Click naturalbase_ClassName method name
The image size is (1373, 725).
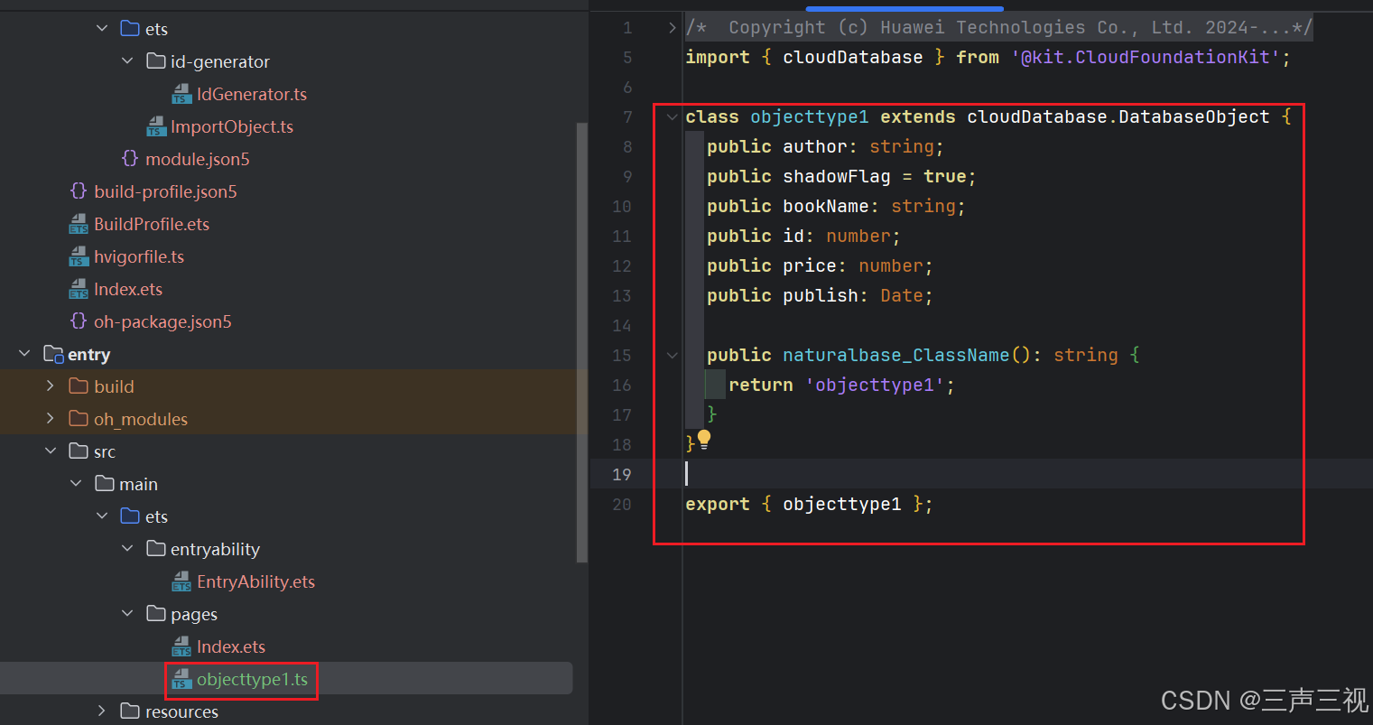tap(895, 356)
